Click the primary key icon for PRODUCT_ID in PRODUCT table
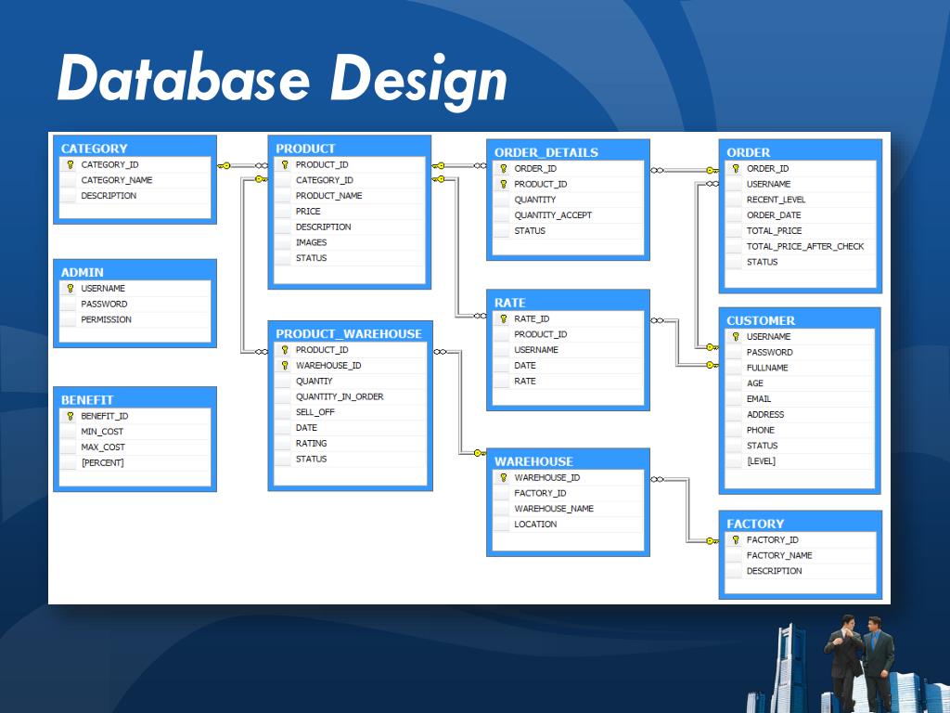 pos(285,164)
